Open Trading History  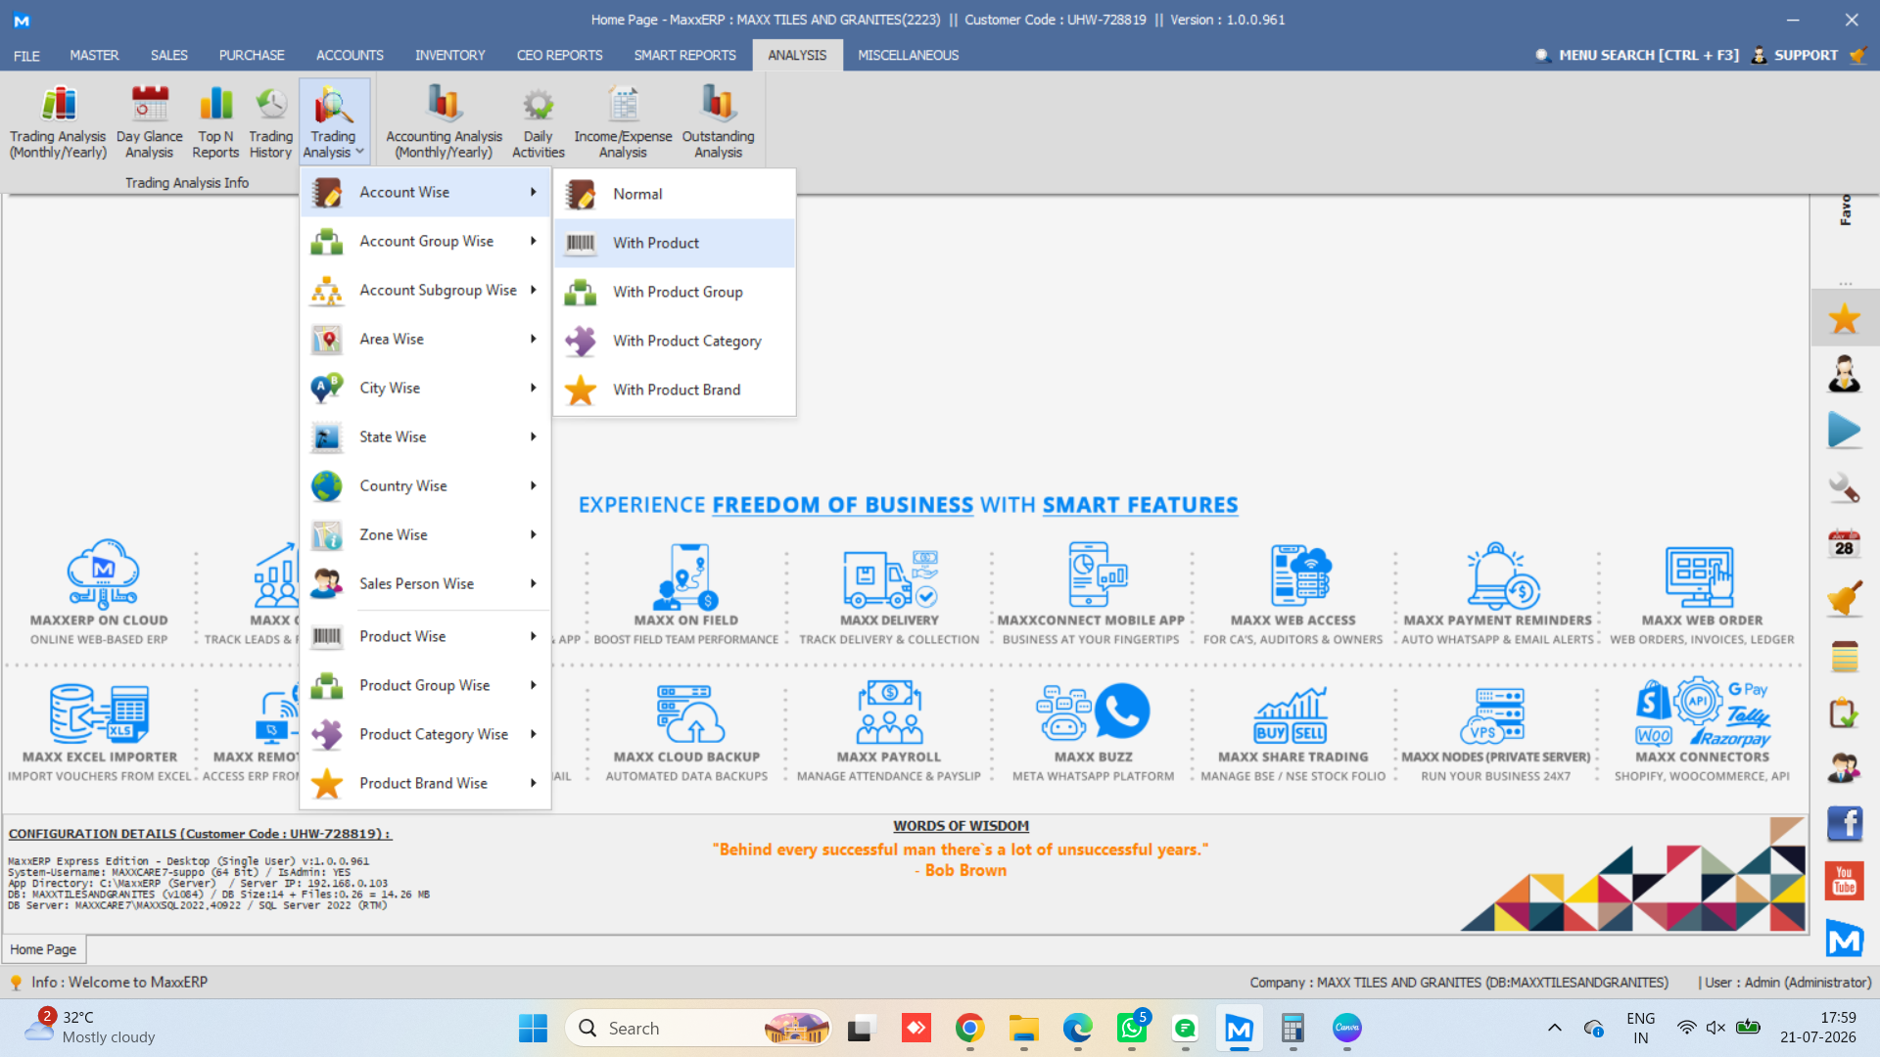point(270,122)
